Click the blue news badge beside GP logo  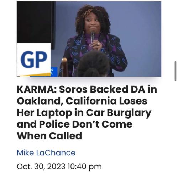click(x=54, y=72)
